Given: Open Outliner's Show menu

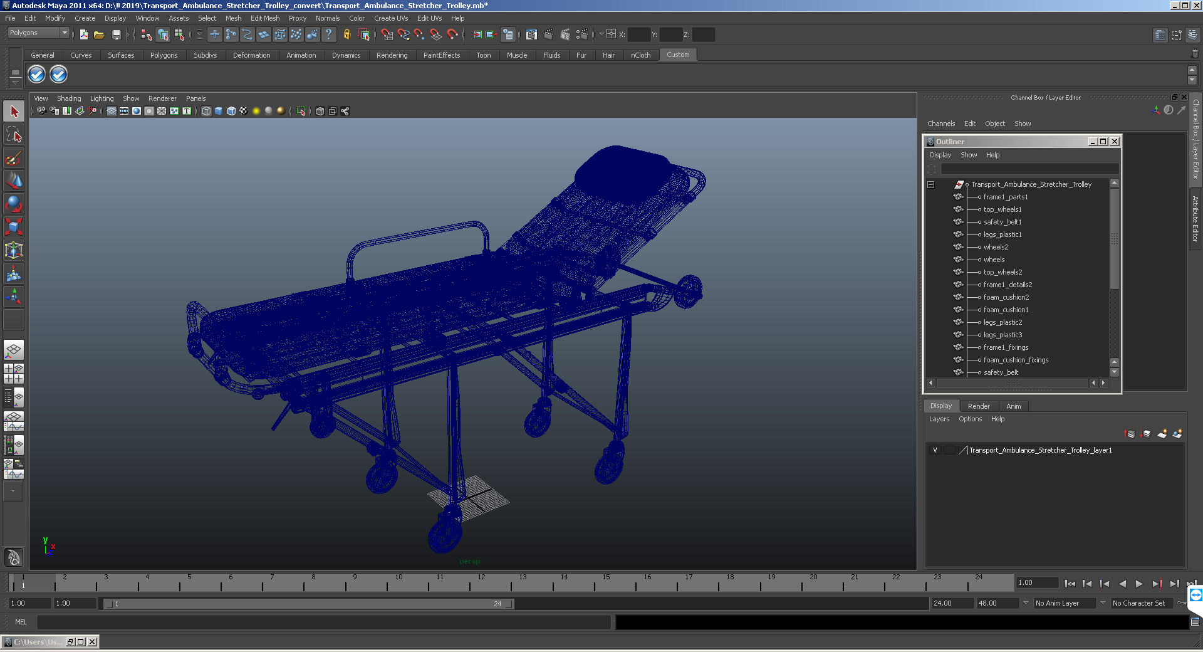Looking at the screenshot, I should pyautogui.click(x=969, y=155).
